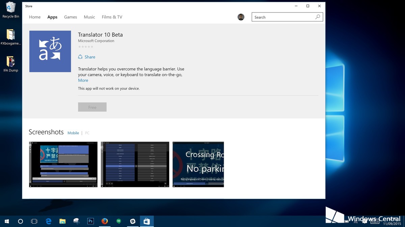This screenshot has width=405, height=227.
Task: Open the Windows Start menu
Action: point(6,221)
